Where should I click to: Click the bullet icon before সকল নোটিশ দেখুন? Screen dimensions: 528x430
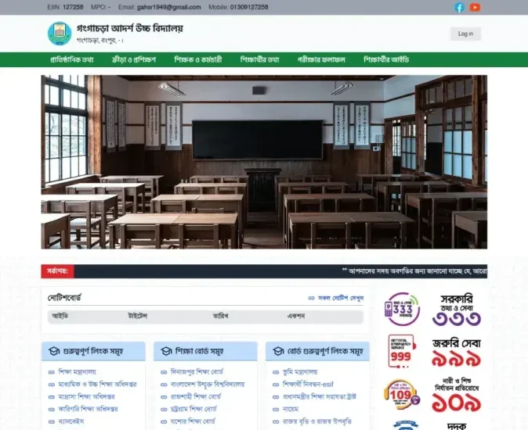point(312,298)
